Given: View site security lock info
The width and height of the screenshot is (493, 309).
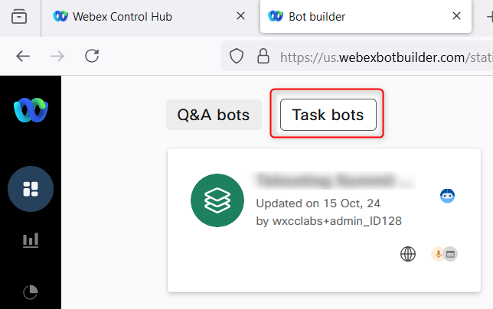Looking at the screenshot, I should [x=263, y=56].
